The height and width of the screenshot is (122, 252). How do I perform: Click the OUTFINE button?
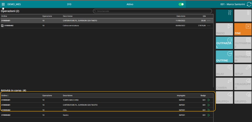coord(224,56)
